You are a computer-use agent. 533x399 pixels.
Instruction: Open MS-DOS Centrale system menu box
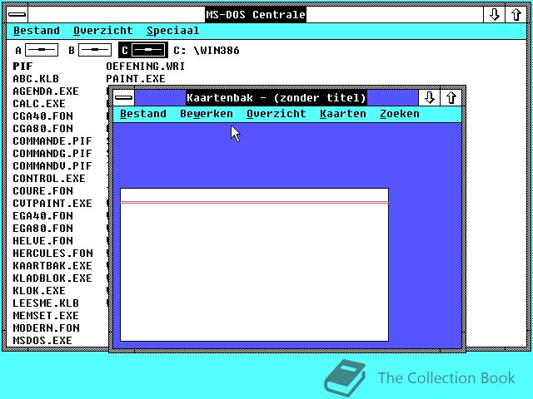17,15
